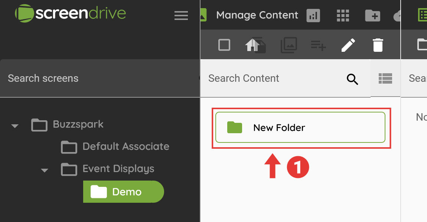Click the trash delete icon
Viewport: 427px width, 222px height.
[x=378, y=45]
